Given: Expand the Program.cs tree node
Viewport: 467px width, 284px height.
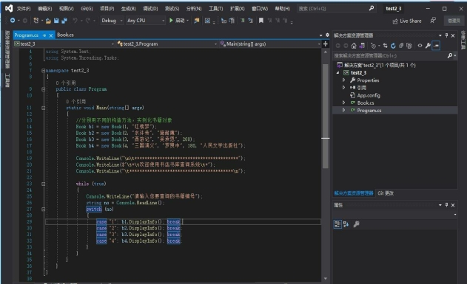Looking at the screenshot, I should pos(344,110).
